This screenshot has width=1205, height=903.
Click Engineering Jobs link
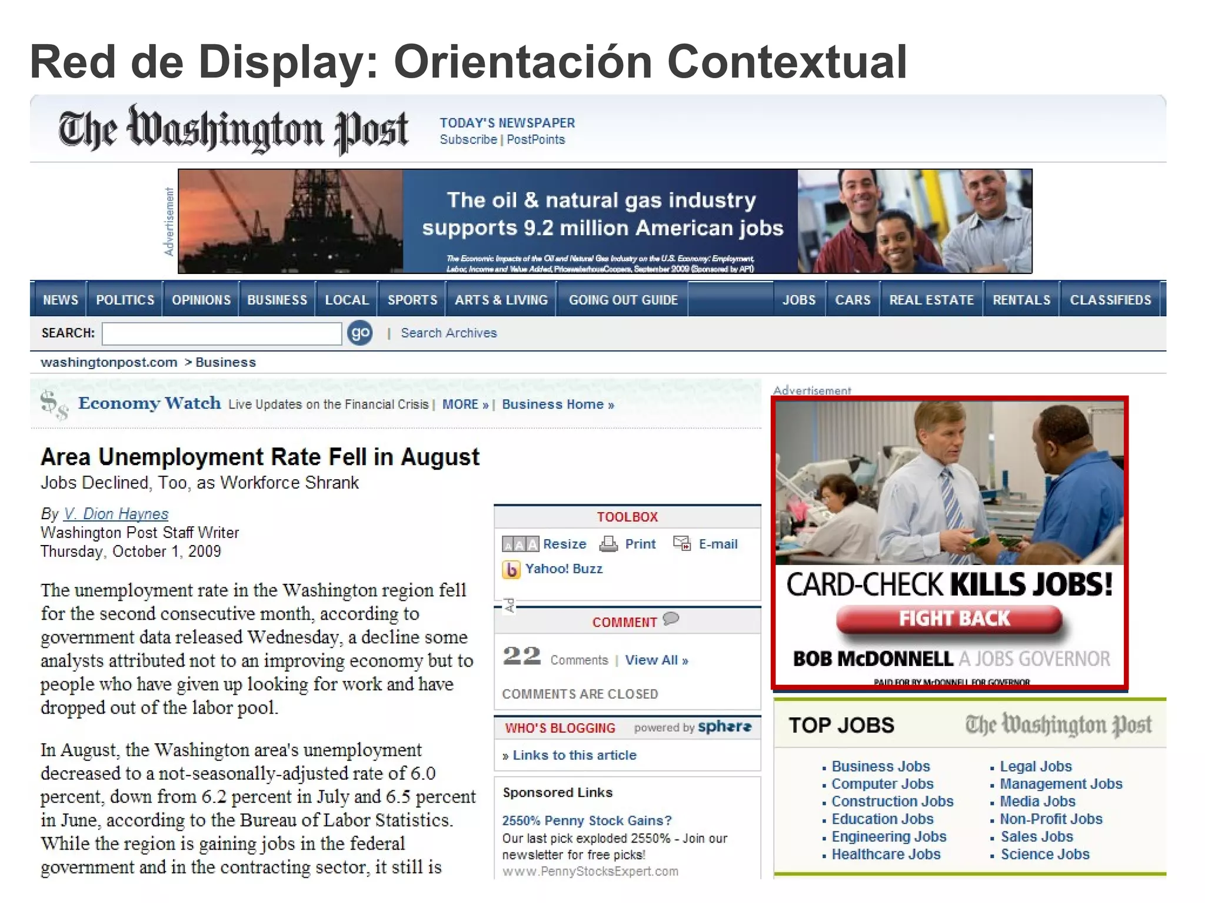(888, 837)
